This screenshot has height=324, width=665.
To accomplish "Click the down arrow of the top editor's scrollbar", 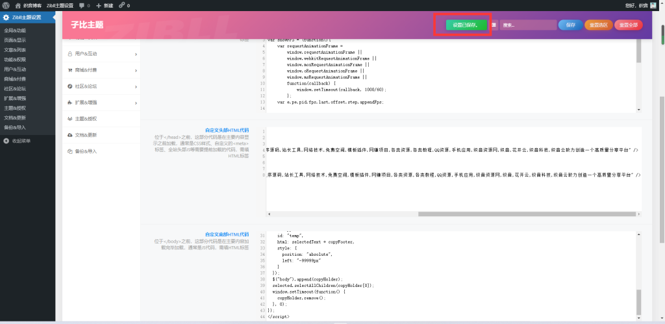I will (639, 110).
